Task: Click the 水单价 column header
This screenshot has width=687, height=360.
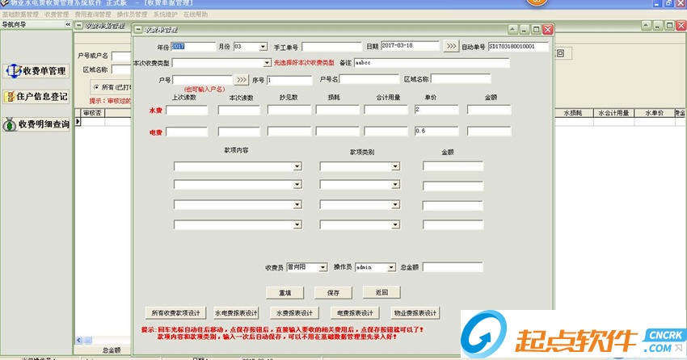Action: click(x=654, y=113)
